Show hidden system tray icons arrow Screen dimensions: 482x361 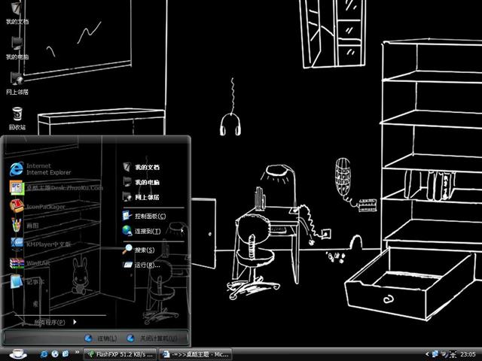click(x=427, y=354)
